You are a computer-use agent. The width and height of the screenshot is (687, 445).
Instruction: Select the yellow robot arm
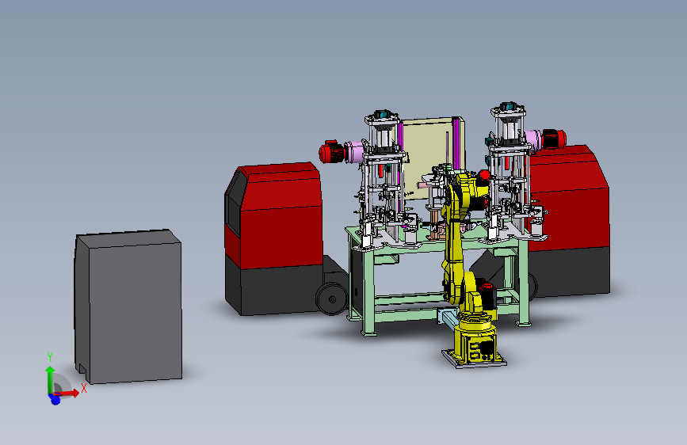pyautogui.click(x=456, y=237)
